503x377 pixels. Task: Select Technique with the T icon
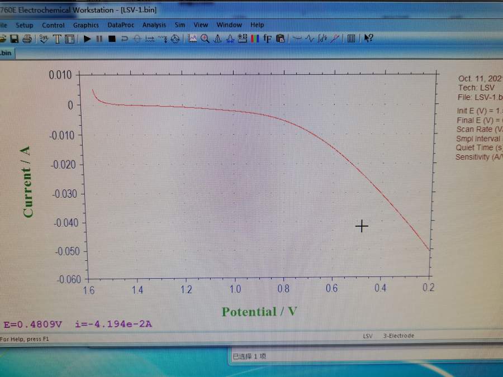coord(57,39)
